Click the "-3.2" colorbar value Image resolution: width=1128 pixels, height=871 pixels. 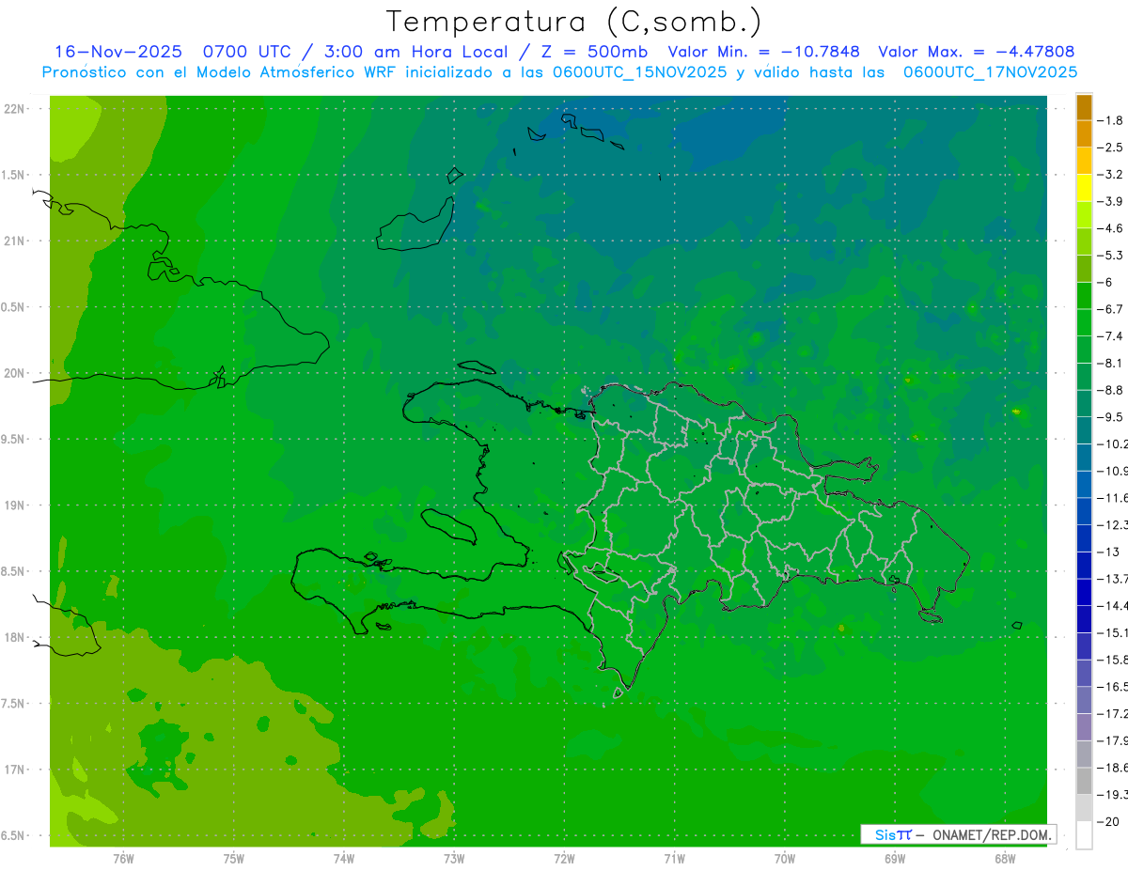[1112, 175]
